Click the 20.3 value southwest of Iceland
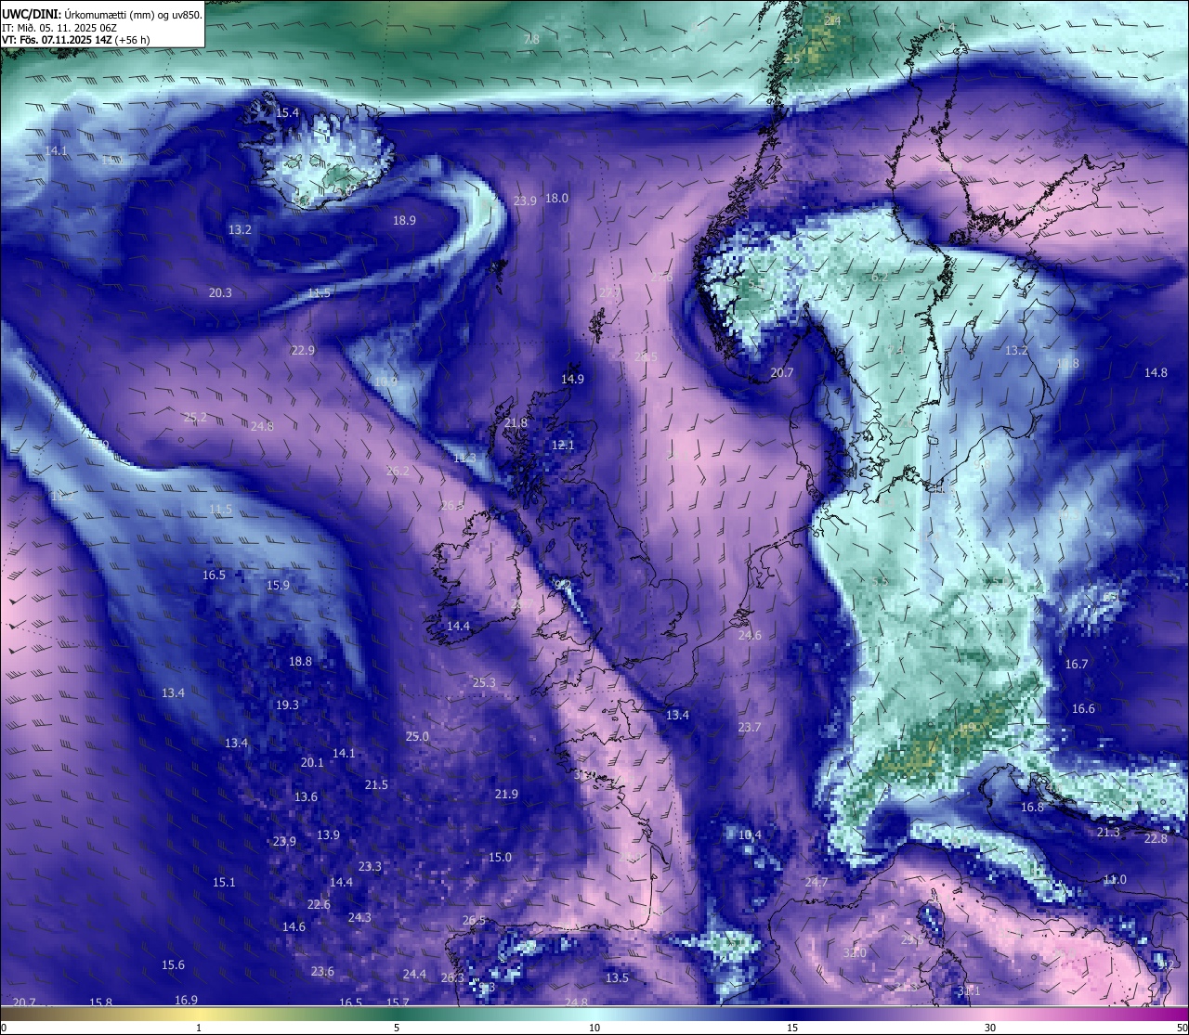Screen dimensions: 1189x1035 click(220, 293)
